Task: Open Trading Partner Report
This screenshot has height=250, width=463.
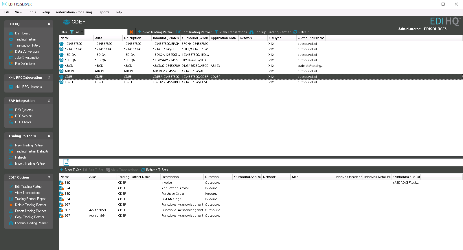Action: pos(31,199)
